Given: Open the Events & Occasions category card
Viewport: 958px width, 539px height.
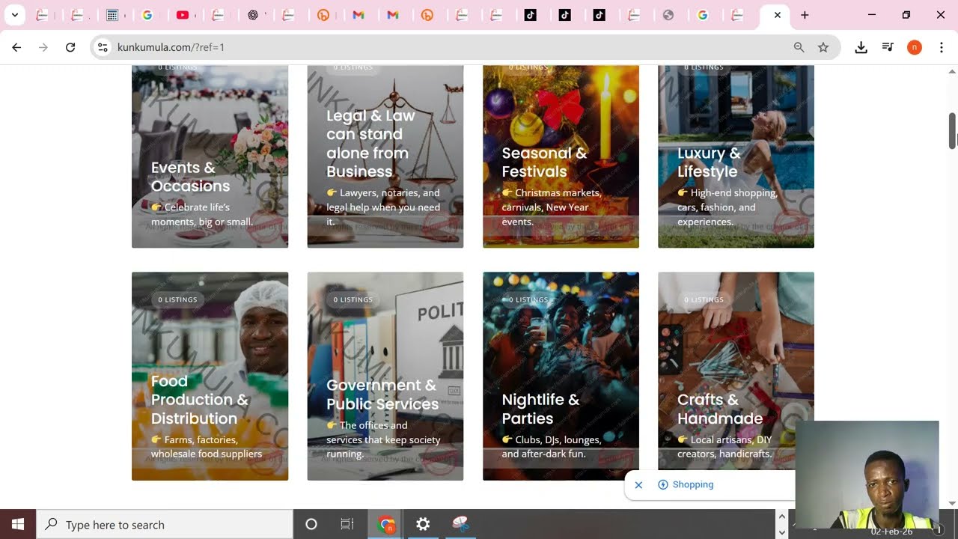Looking at the screenshot, I should (210, 156).
